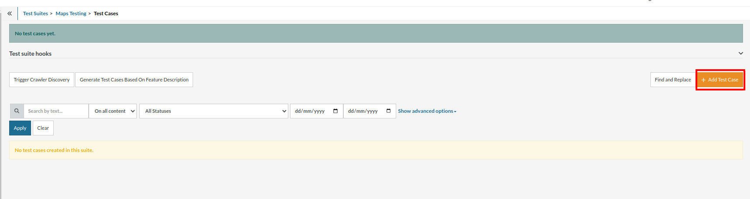750x199 pixels.
Task: Open the 'All Statuses' dropdown
Action: [x=214, y=111]
